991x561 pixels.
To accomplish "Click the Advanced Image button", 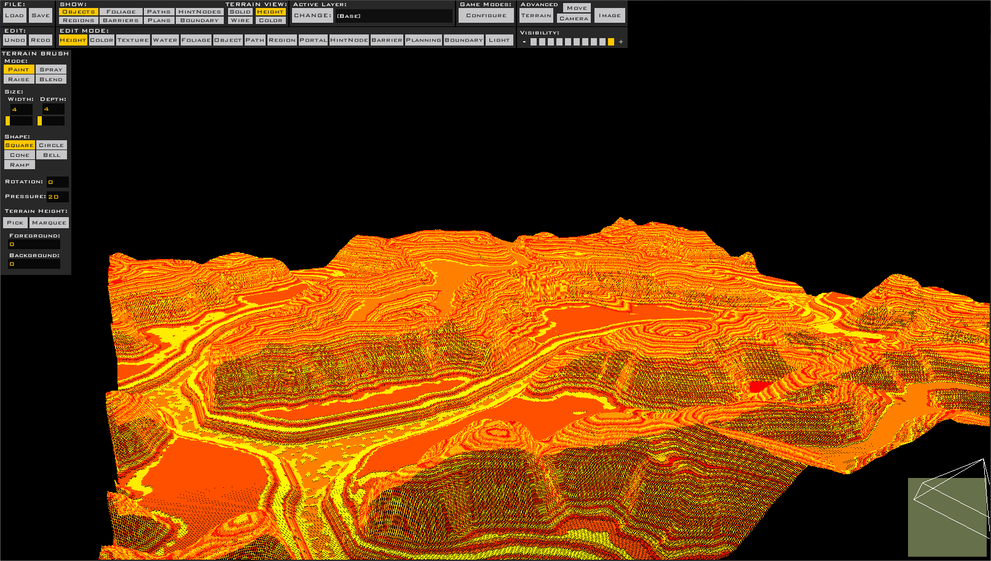I will (610, 15).
